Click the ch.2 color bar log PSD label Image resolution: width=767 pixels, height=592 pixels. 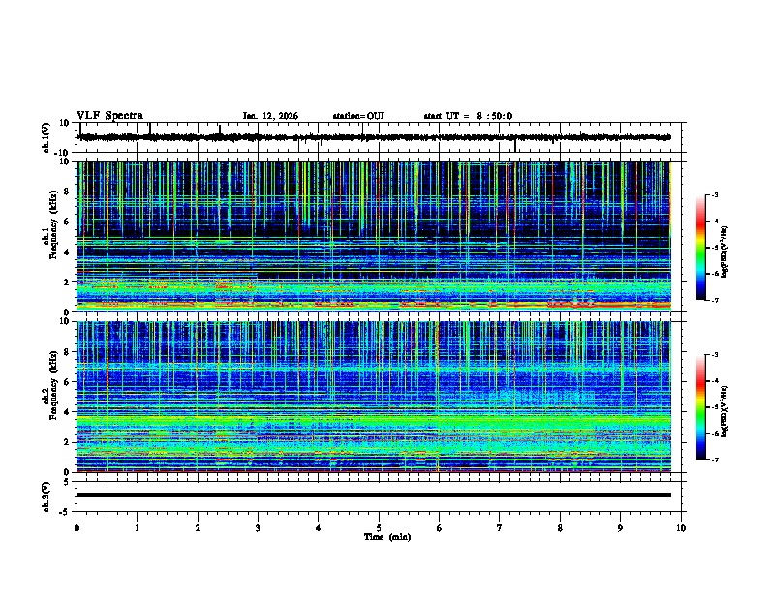724,410
